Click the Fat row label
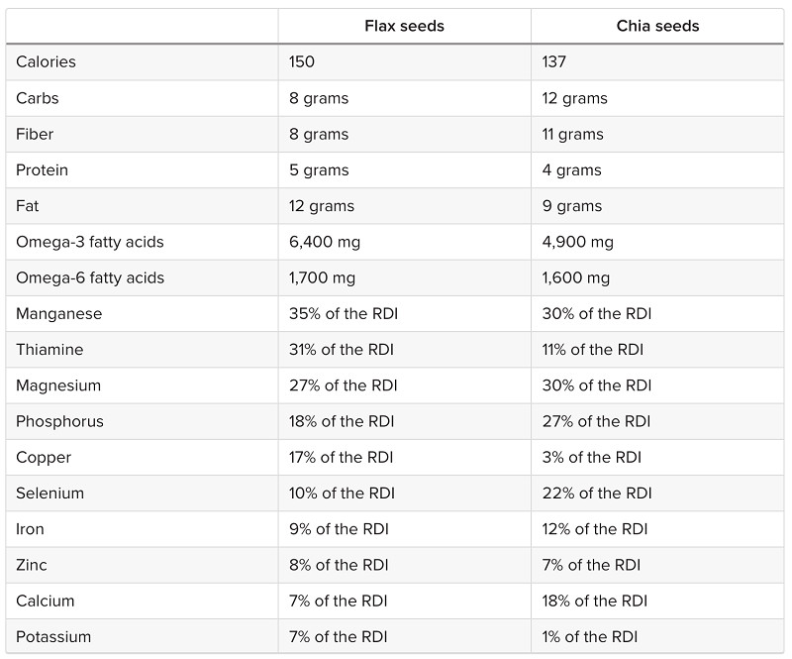The image size is (792, 659). (28, 206)
